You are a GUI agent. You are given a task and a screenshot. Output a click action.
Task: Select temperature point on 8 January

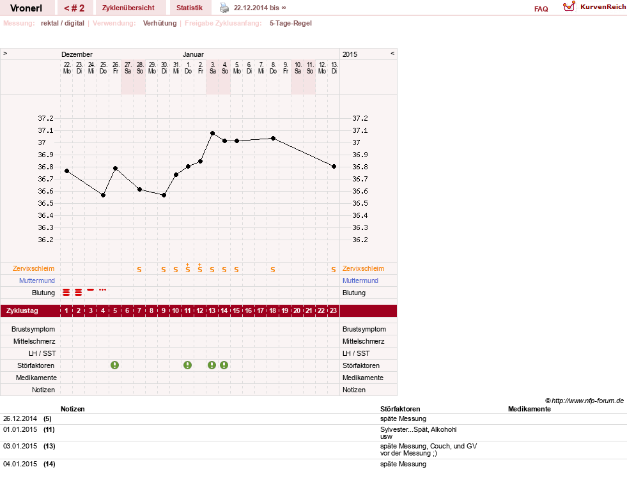[273, 138]
